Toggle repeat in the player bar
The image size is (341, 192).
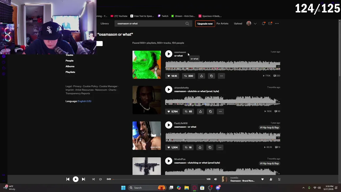tap(100, 179)
